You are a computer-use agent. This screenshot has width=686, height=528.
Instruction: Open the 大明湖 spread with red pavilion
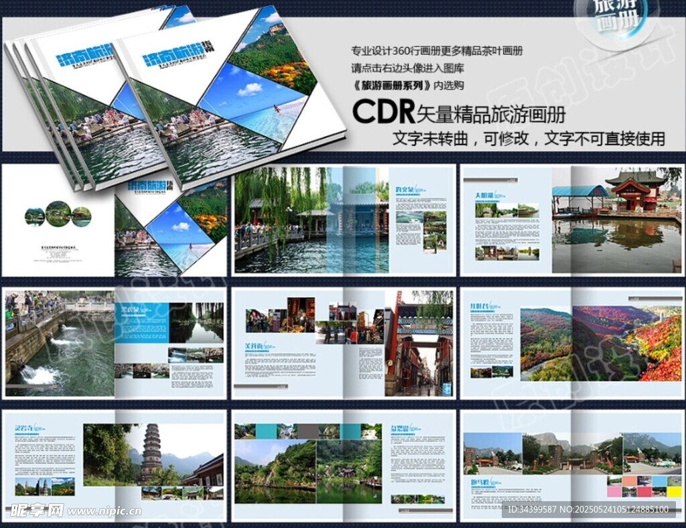pyautogui.click(x=572, y=220)
